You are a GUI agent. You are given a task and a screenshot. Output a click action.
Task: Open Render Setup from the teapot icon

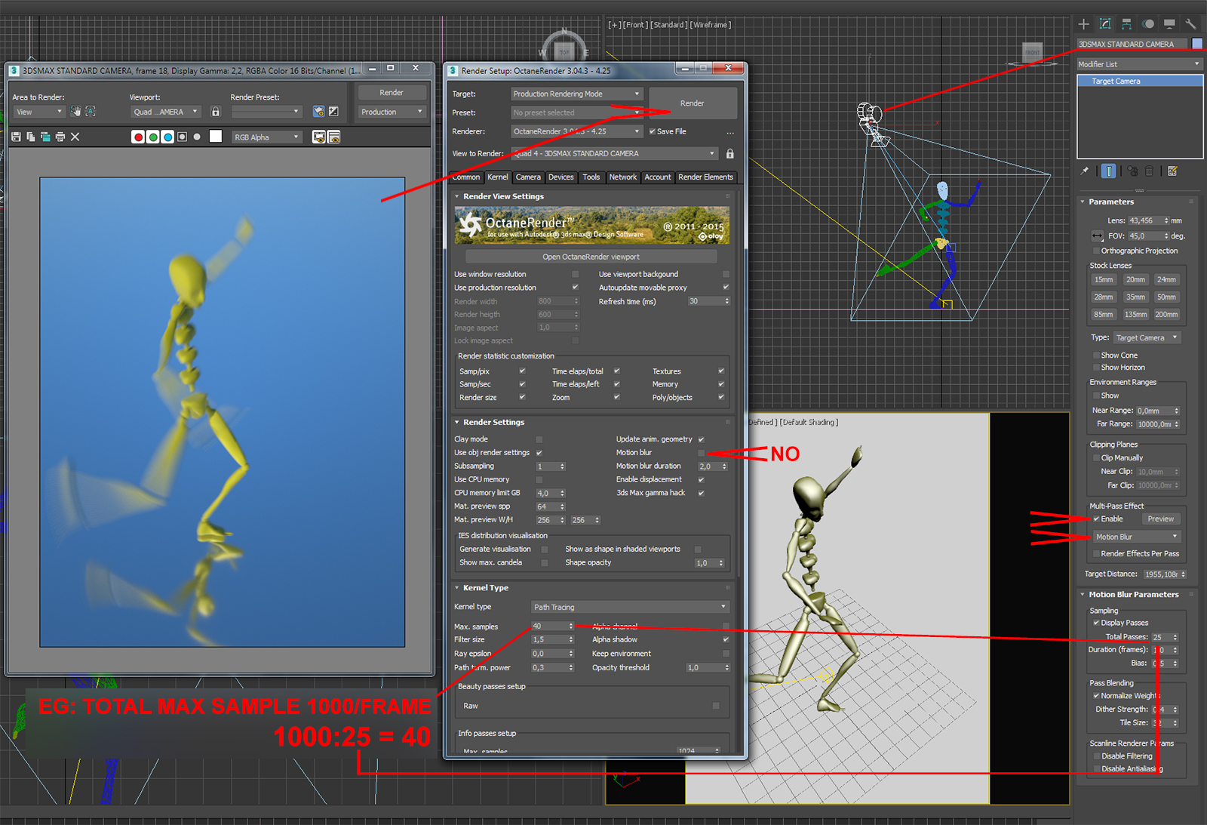pyautogui.click(x=319, y=112)
